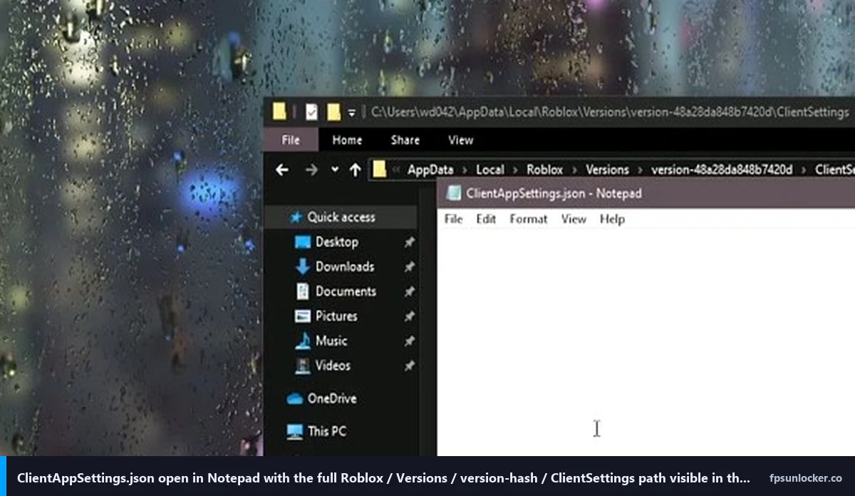Select Versions in the address breadcrumb

607,170
